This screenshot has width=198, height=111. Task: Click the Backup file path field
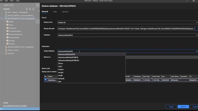pyautogui.click(x=126, y=29)
